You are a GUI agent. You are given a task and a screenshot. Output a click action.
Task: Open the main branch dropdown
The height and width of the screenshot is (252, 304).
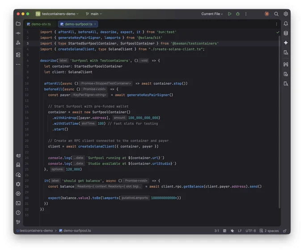pyautogui.click(x=94, y=14)
